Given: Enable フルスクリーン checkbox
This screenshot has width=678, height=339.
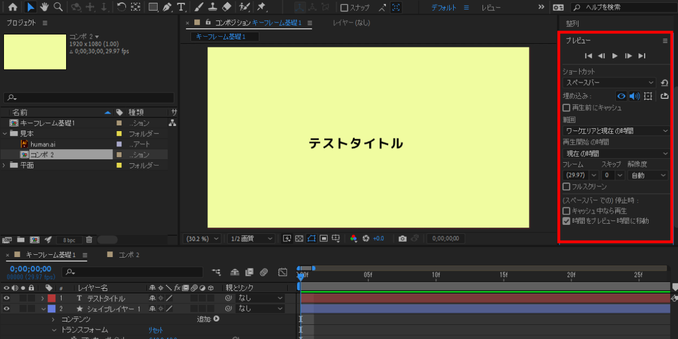Looking at the screenshot, I should [x=566, y=186].
